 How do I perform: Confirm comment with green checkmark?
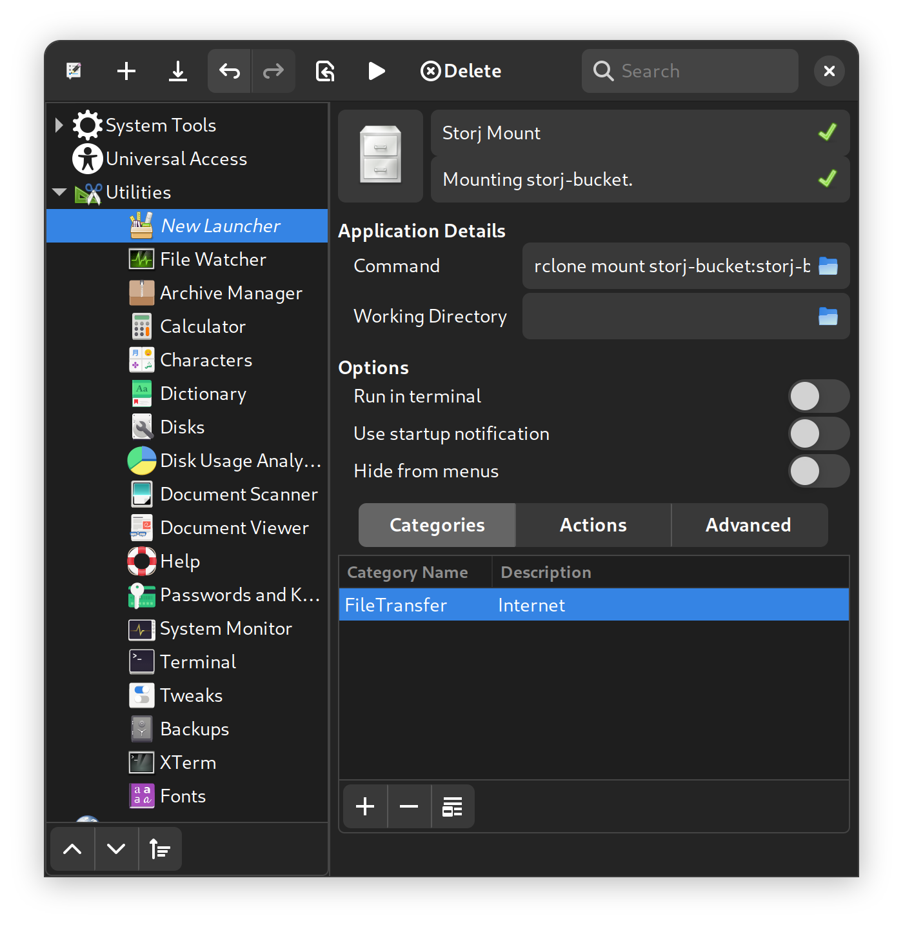tap(828, 179)
